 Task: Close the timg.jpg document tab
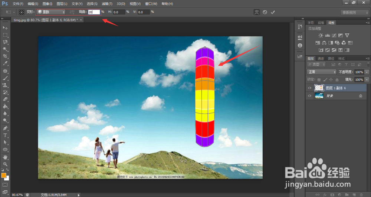click(81, 20)
